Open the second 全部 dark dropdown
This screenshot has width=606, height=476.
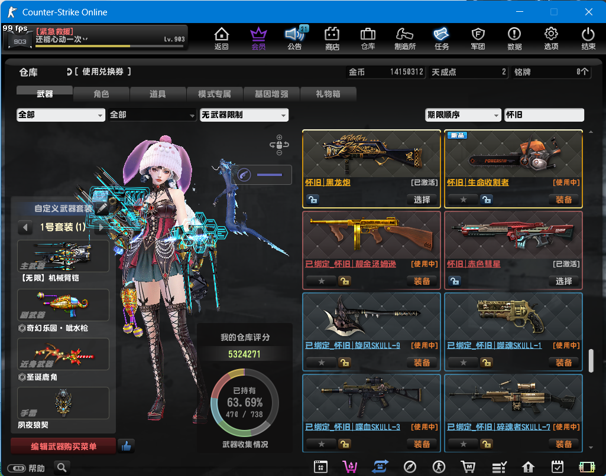tap(153, 115)
